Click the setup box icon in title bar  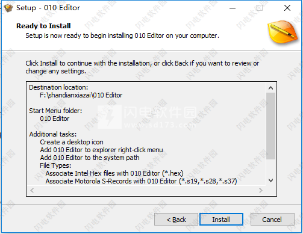pyautogui.click(x=8, y=8)
